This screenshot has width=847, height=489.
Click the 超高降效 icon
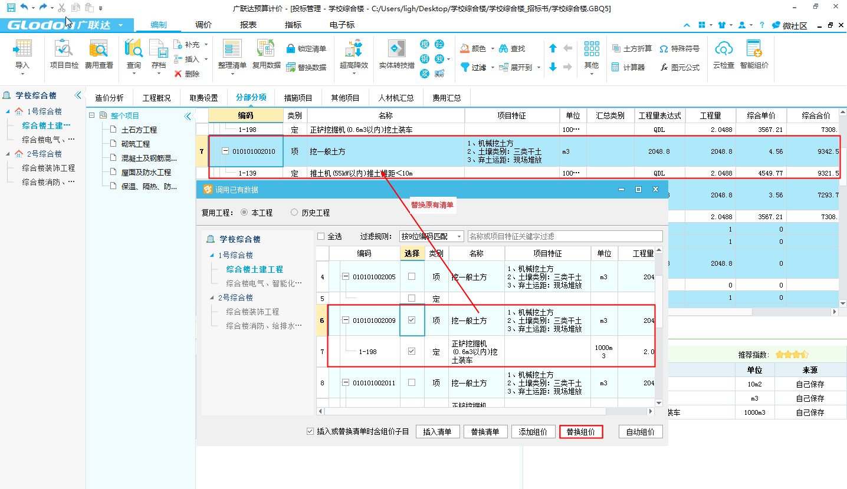click(353, 49)
